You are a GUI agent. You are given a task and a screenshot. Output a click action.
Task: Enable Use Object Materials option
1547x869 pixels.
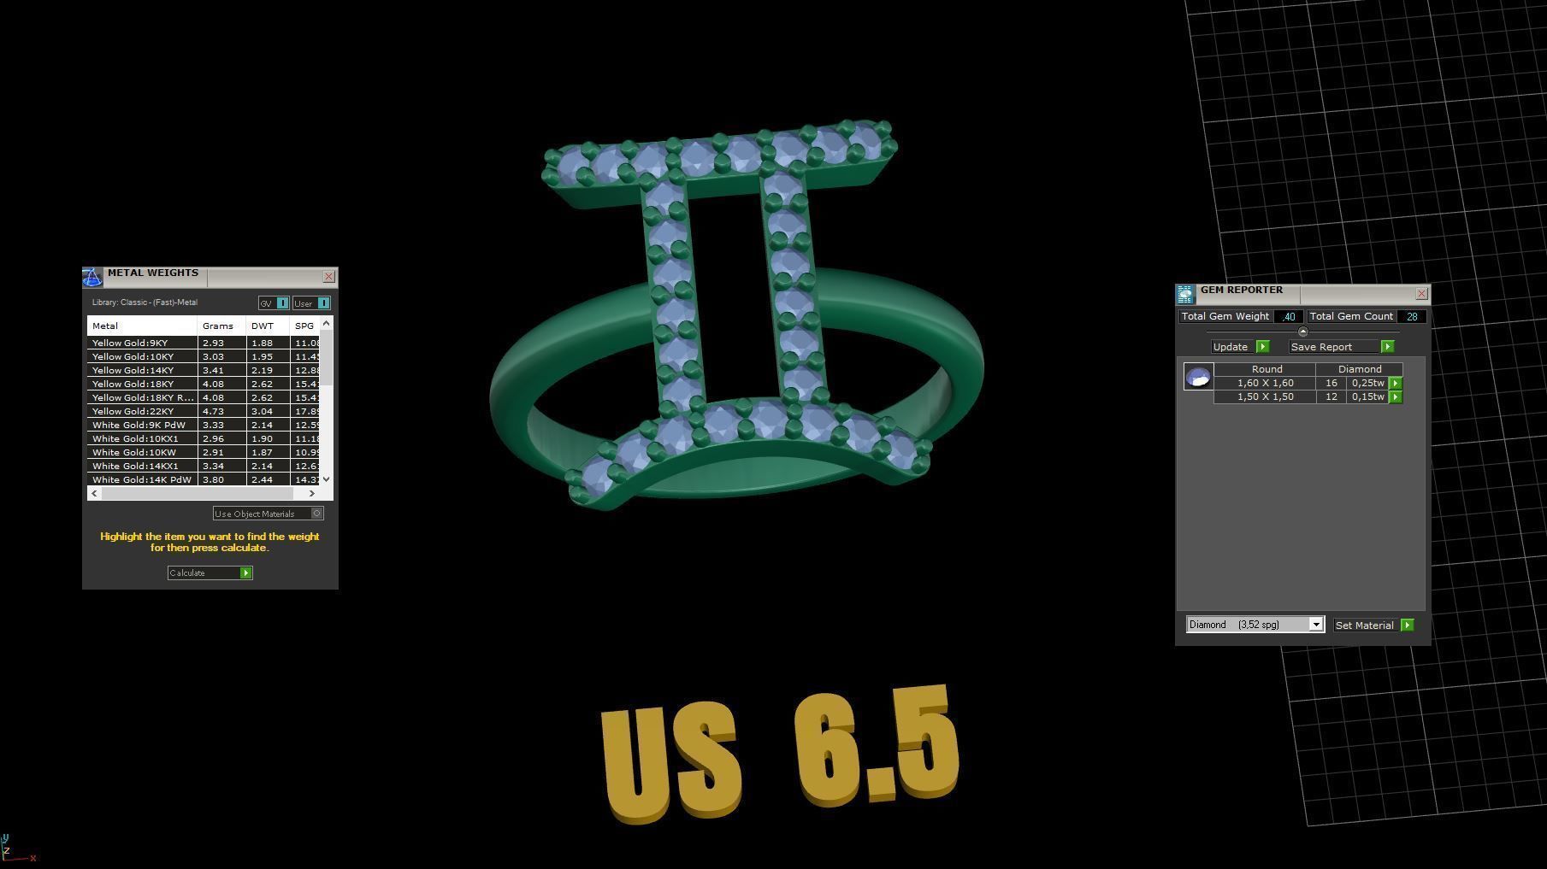click(x=269, y=514)
